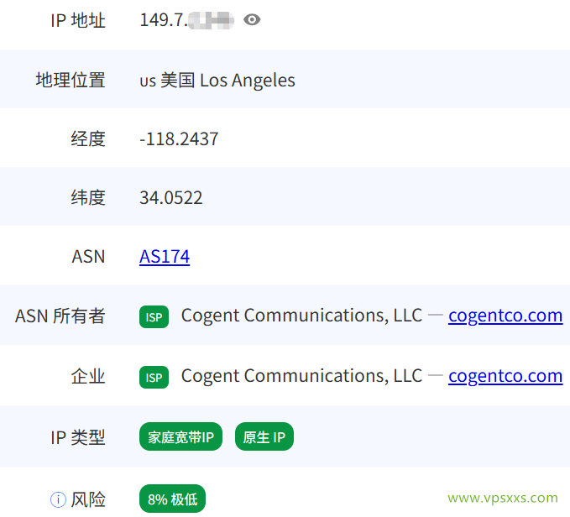Click the ASN 所有者 label
The height and width of the screenshot is (517, 570).
coord(60,316)
